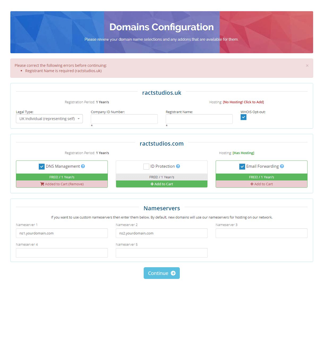Click the ractstudios.uk domain heading

[162, 93]
